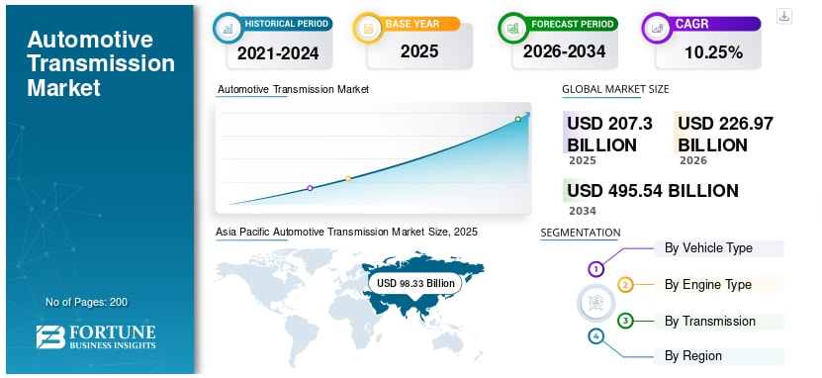Click the download icon at top right
The width and height of the screenshot is (822, 378).
(x=783, y=16)
